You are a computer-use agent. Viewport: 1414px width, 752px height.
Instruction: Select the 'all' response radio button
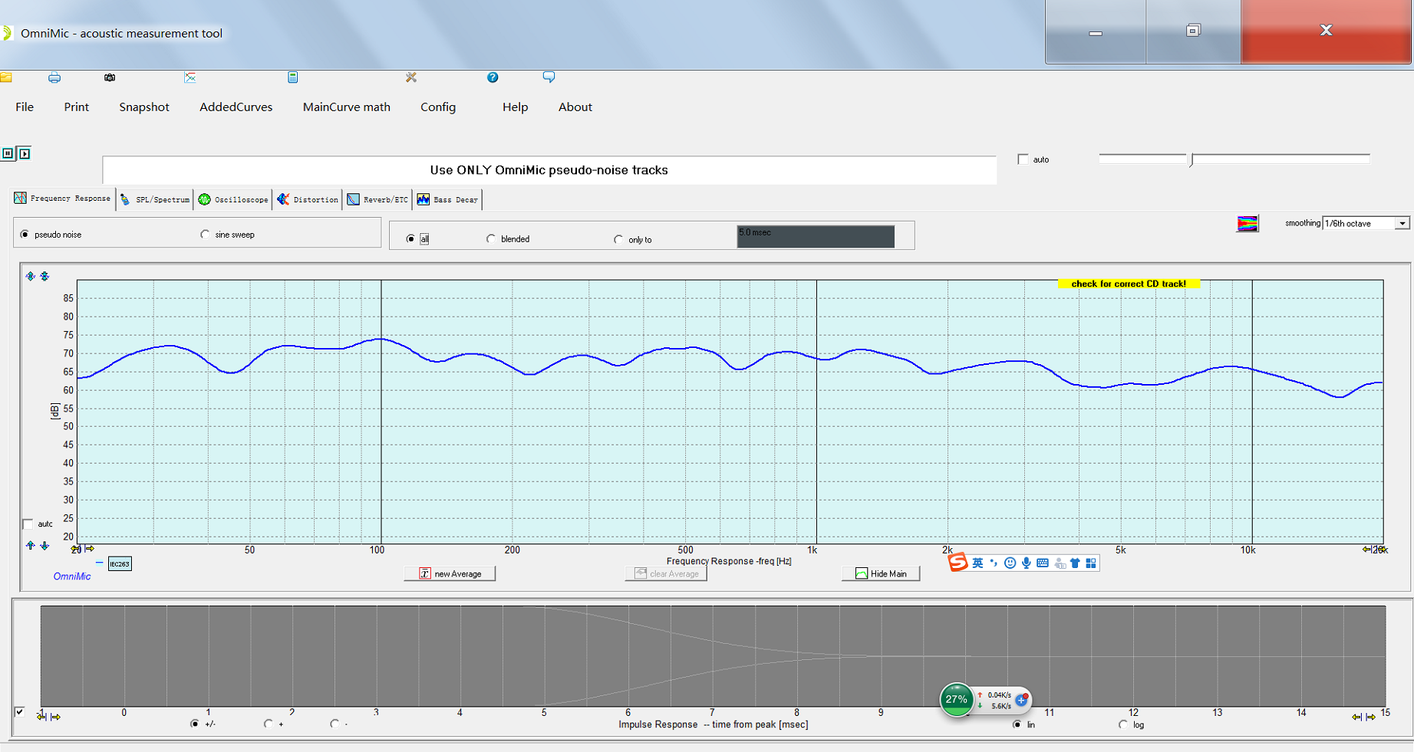pyautogui.click(x=410, y=239)
